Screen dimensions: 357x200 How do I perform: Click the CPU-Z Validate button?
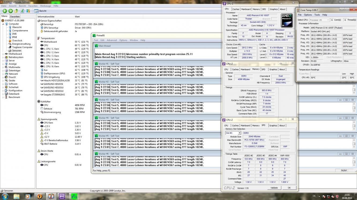(274, 188)
